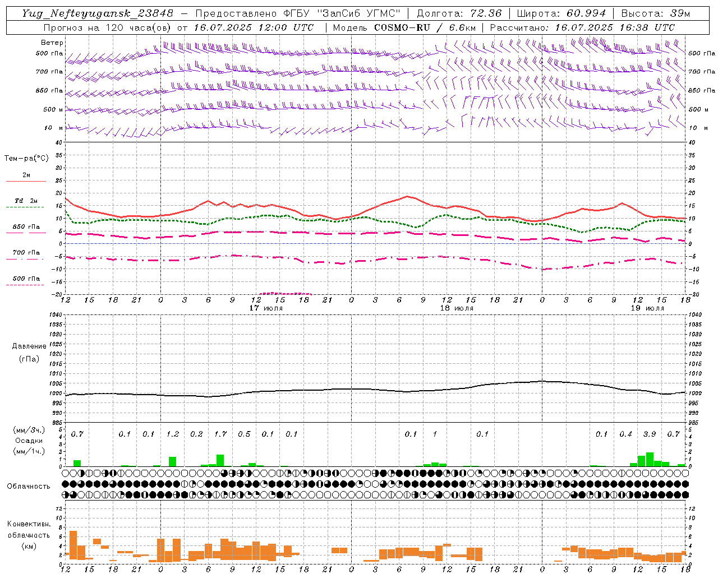This screenshot has width=718, height=574.
Task: Click the Долгота: 72.36 value
Action: [x=459, y=13]
